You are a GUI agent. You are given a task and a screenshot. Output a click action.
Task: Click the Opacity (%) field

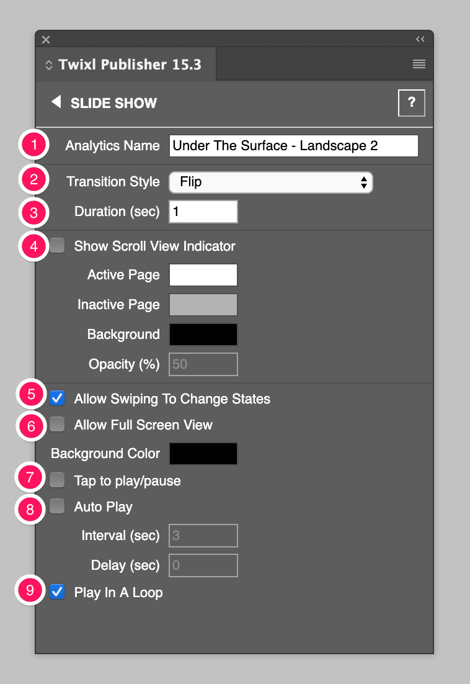(x=203, y=364)
